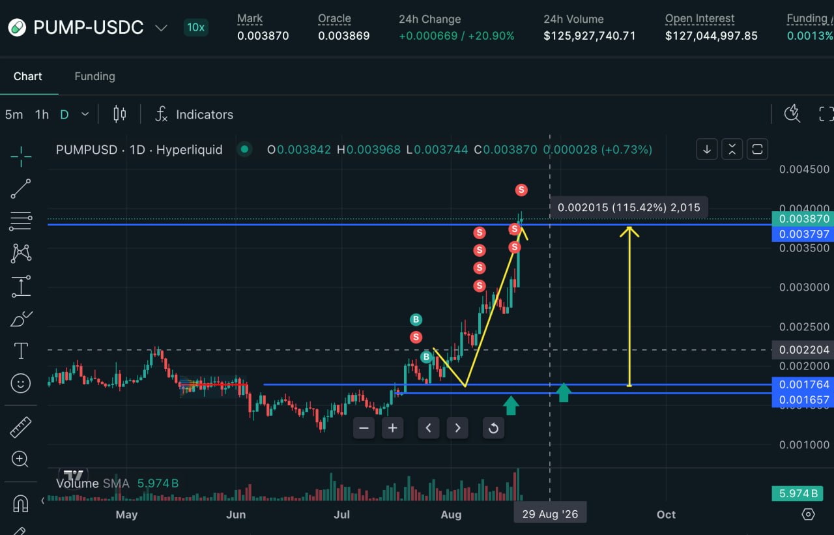Select the price range projection tool
This screenshot has width=834, height=535.
(x=21, y=286)
